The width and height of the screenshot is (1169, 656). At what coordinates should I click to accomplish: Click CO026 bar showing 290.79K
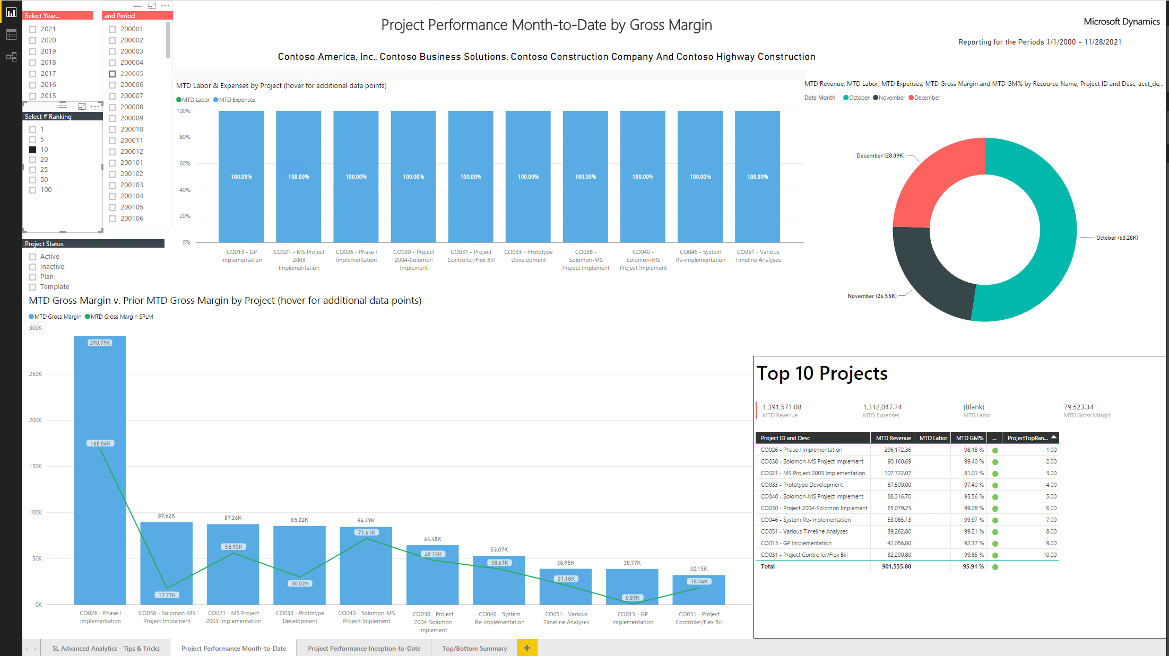pos(100,470)
